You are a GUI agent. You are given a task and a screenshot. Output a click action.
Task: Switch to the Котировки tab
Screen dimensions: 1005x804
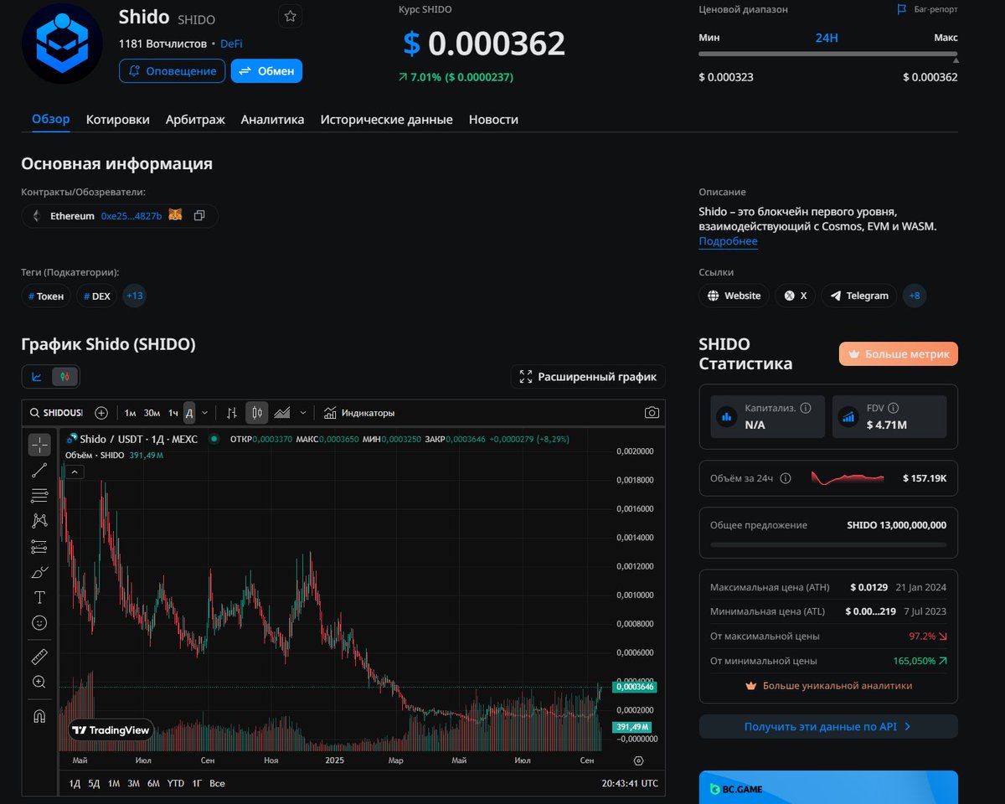[118, 120]
